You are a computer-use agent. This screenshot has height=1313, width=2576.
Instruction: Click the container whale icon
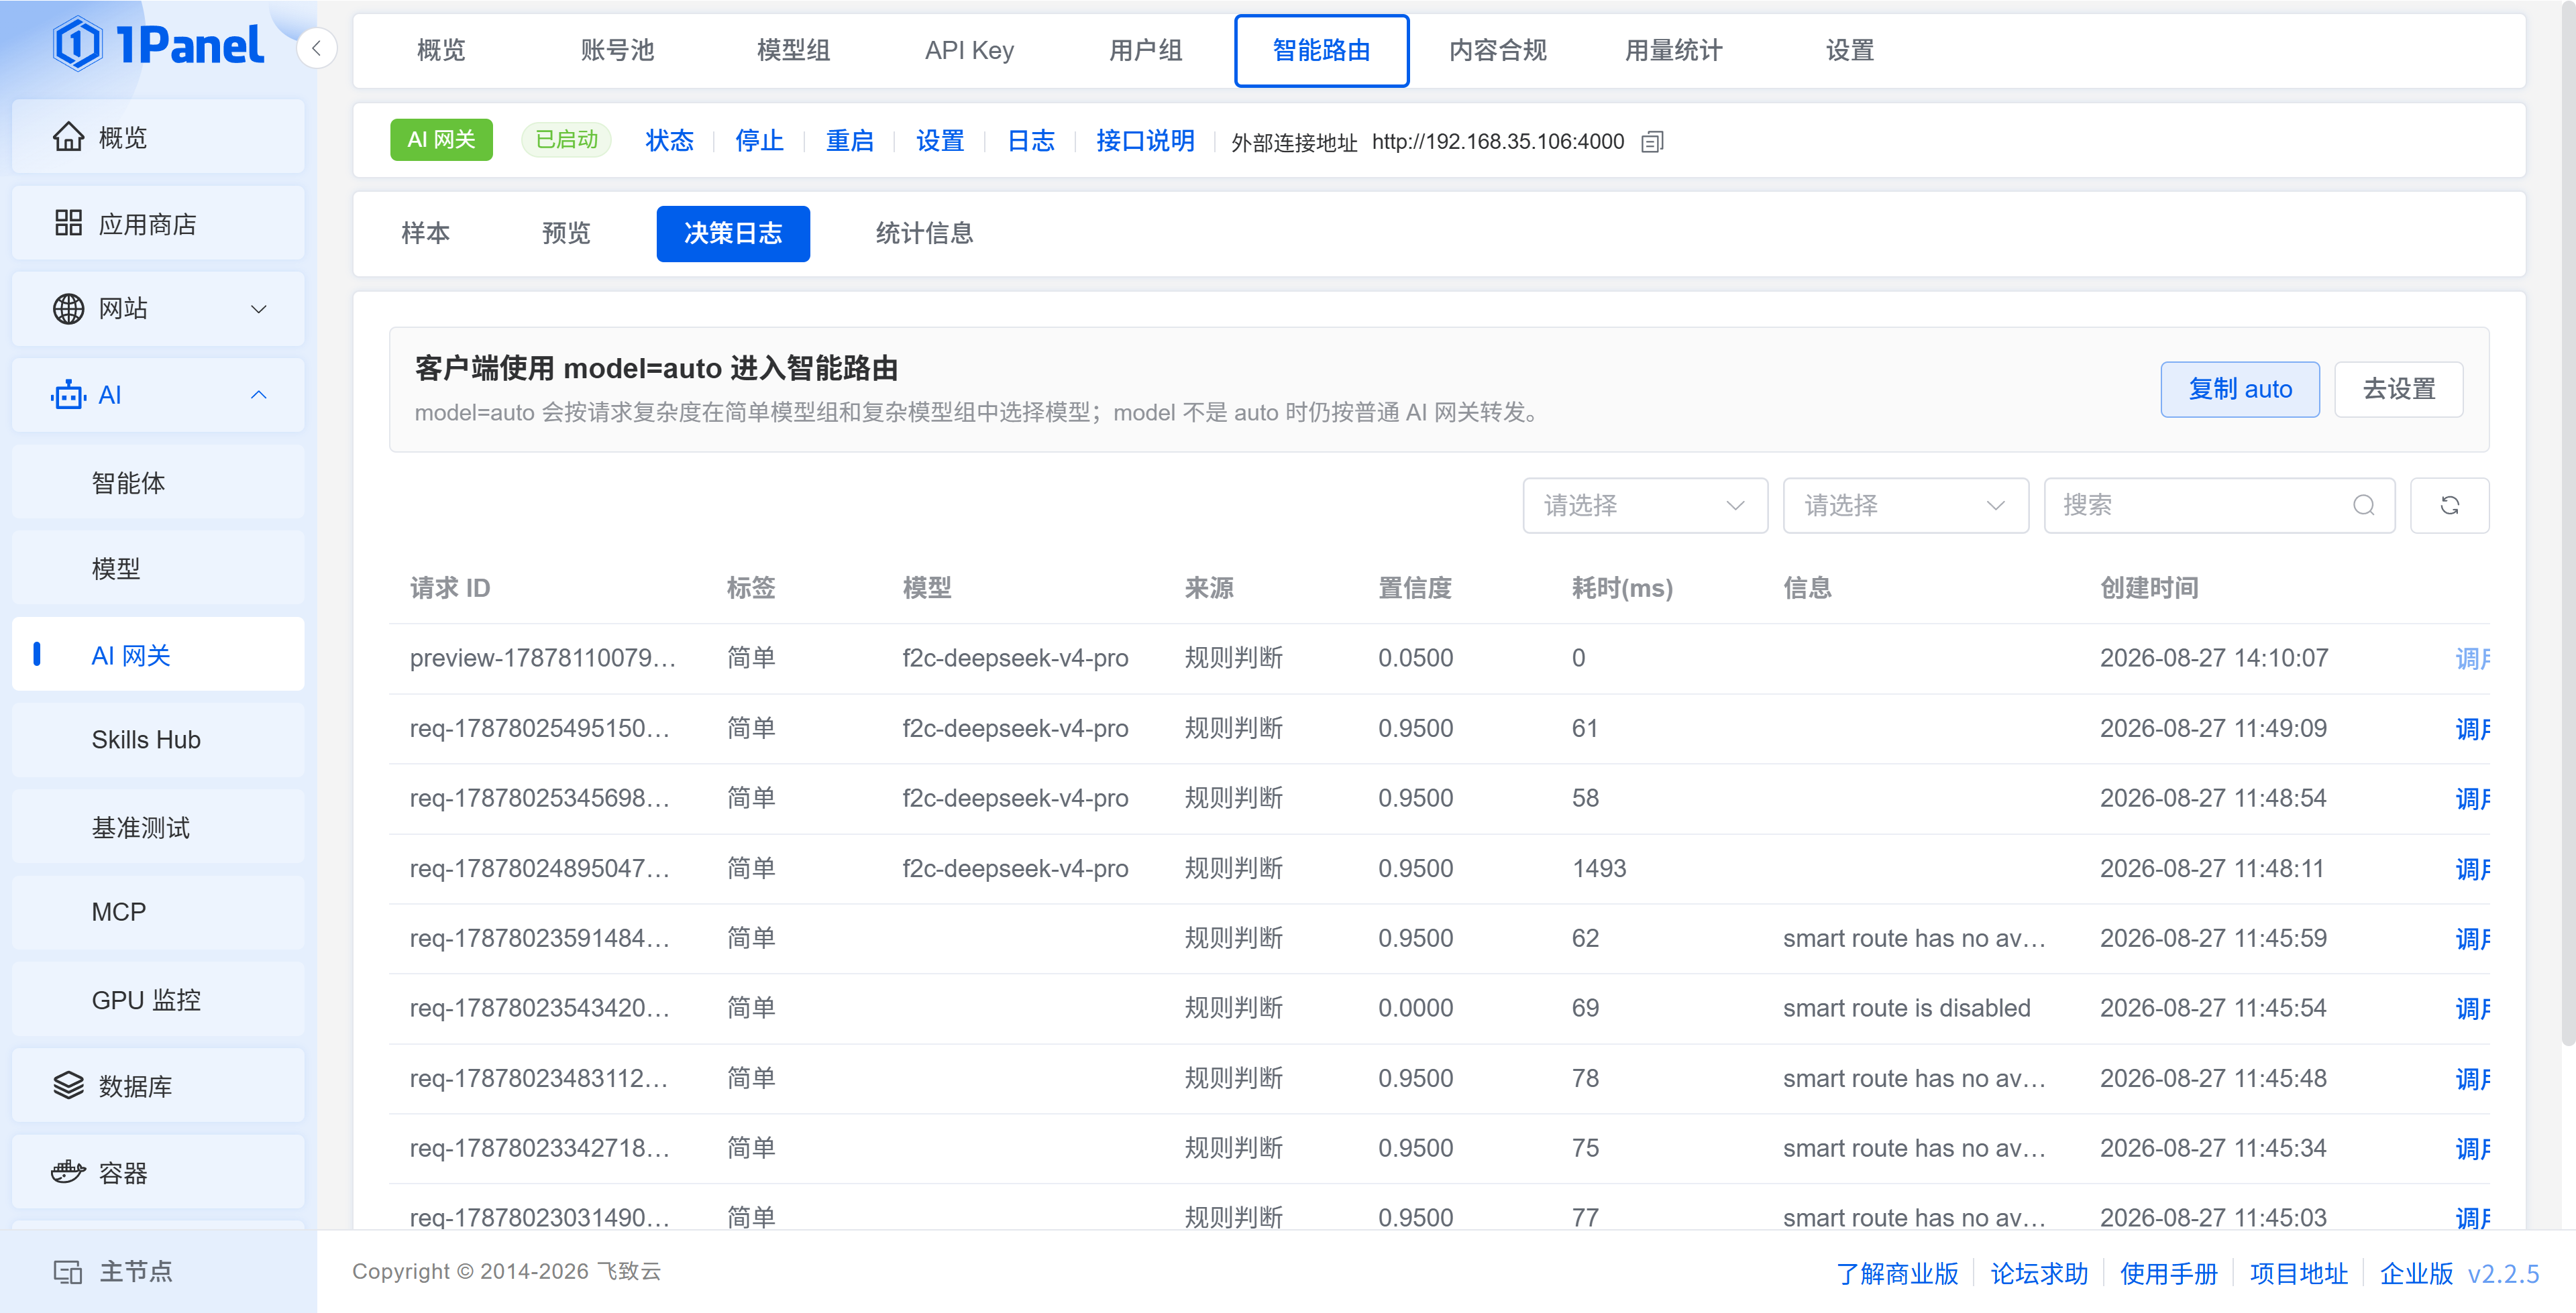point(68,1172)
